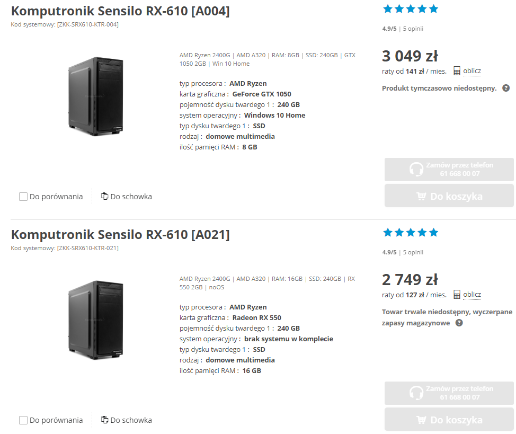Screen dimensions: 516x434
Task: Tick 'Do porównania' checkbox for A004
Action: (x=23, y=197)
